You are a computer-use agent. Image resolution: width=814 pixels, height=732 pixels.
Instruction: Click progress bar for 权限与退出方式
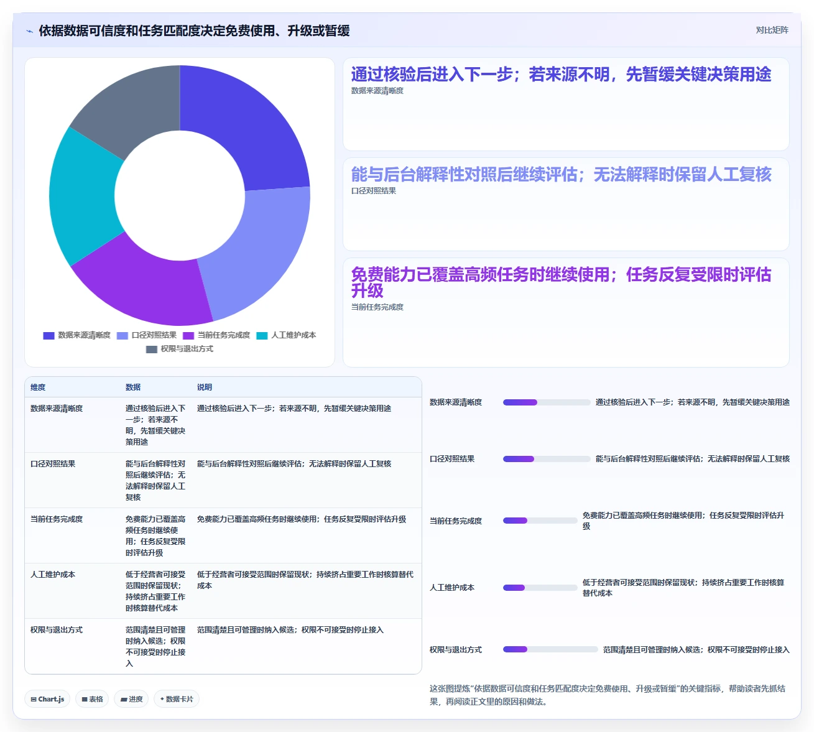pos(550,649)
